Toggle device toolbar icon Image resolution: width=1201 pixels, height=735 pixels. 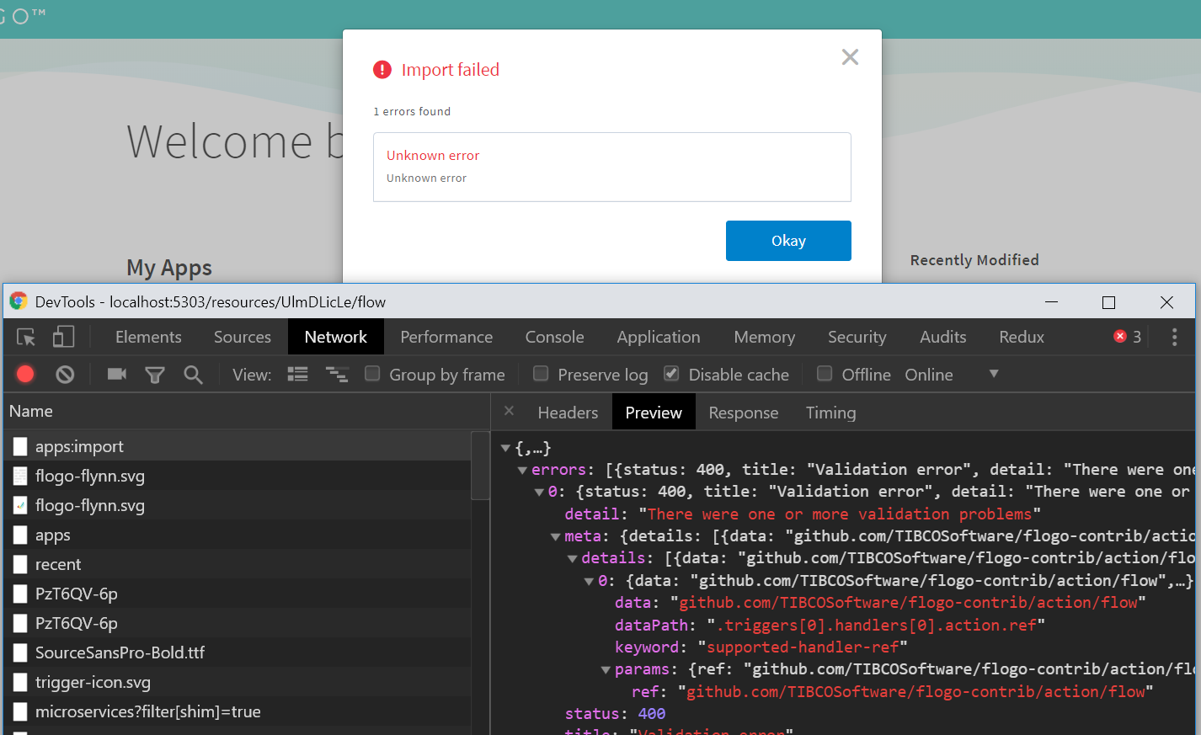(x=62, y=336)
